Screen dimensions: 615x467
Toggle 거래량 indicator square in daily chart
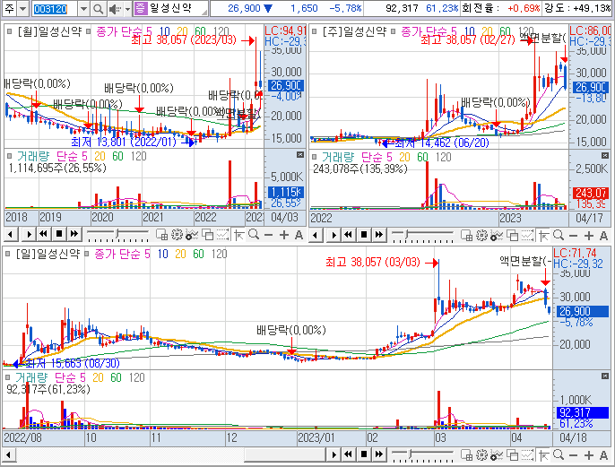[7, 377]
